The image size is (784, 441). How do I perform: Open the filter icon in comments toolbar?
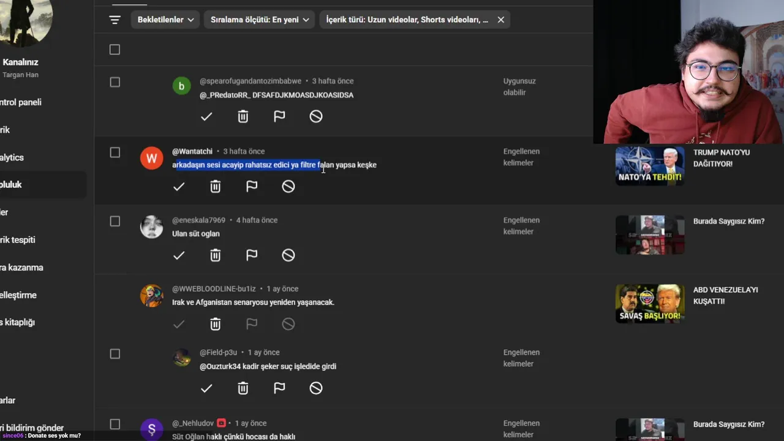tap(115, 20)
